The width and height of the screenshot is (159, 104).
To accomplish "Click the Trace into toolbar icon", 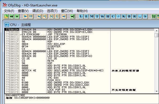I will 52,16.
